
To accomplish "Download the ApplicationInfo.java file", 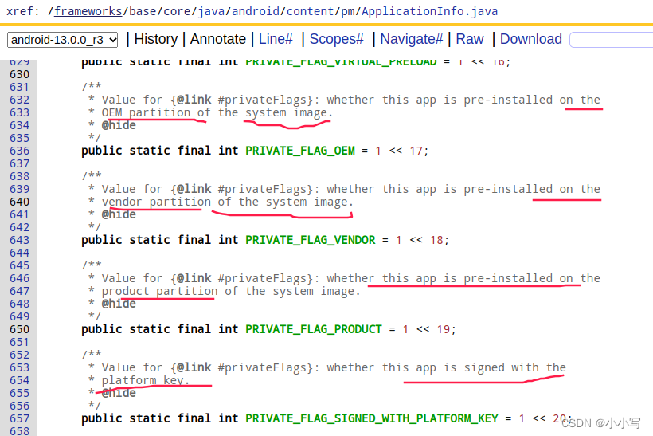I will [530, 39].
